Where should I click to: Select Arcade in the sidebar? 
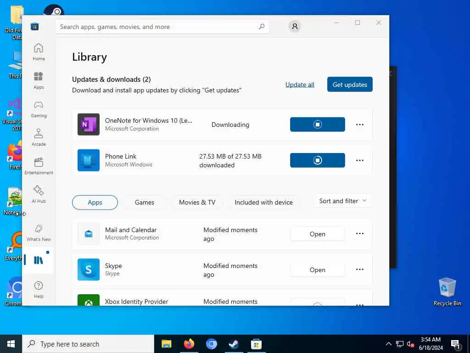click(39, 137)
